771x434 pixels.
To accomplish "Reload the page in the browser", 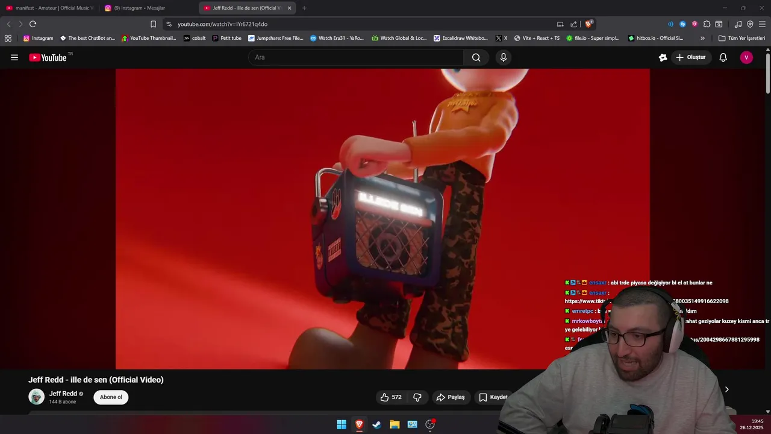I will (33, 24).
